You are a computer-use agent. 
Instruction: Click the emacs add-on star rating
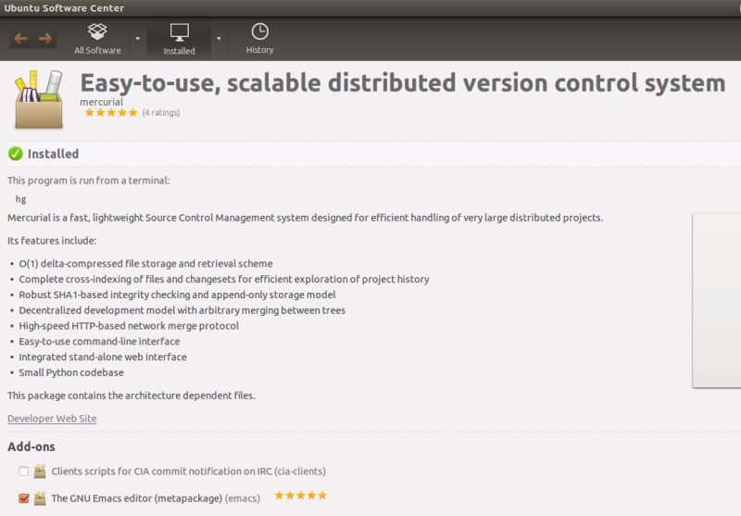tap(300, 496)
